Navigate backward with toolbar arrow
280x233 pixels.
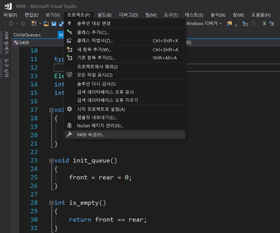[x=11, y=23]
